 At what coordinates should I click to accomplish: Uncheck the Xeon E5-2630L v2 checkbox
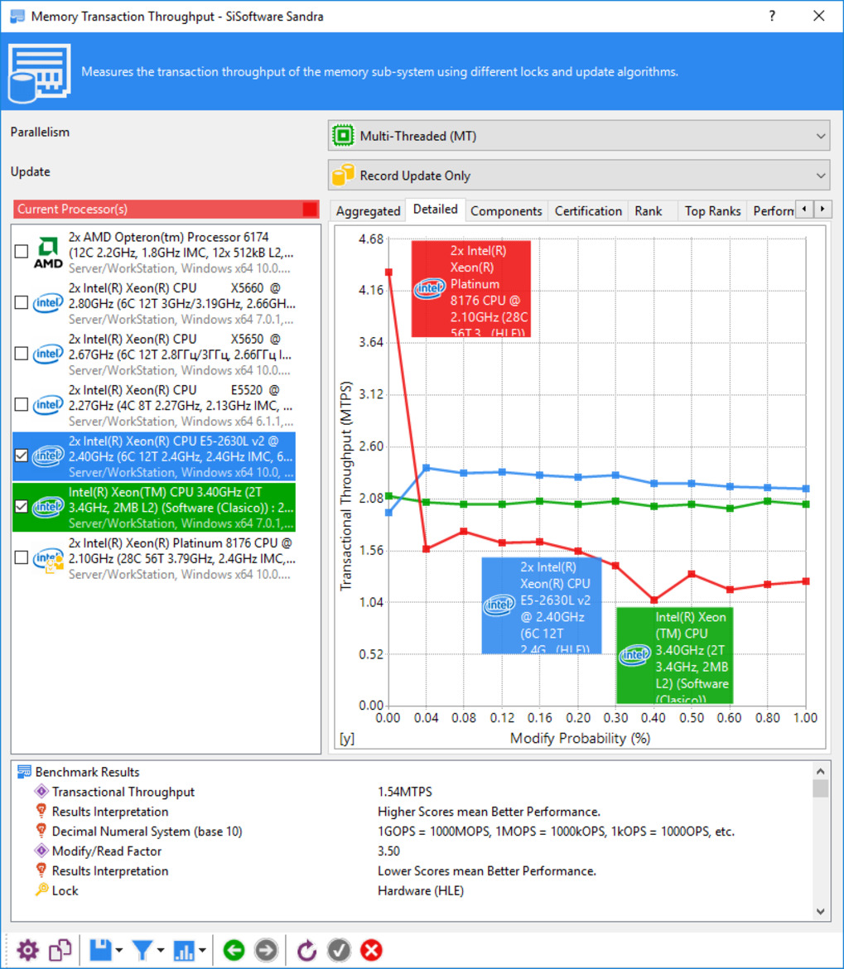click(x=22, y=456)
